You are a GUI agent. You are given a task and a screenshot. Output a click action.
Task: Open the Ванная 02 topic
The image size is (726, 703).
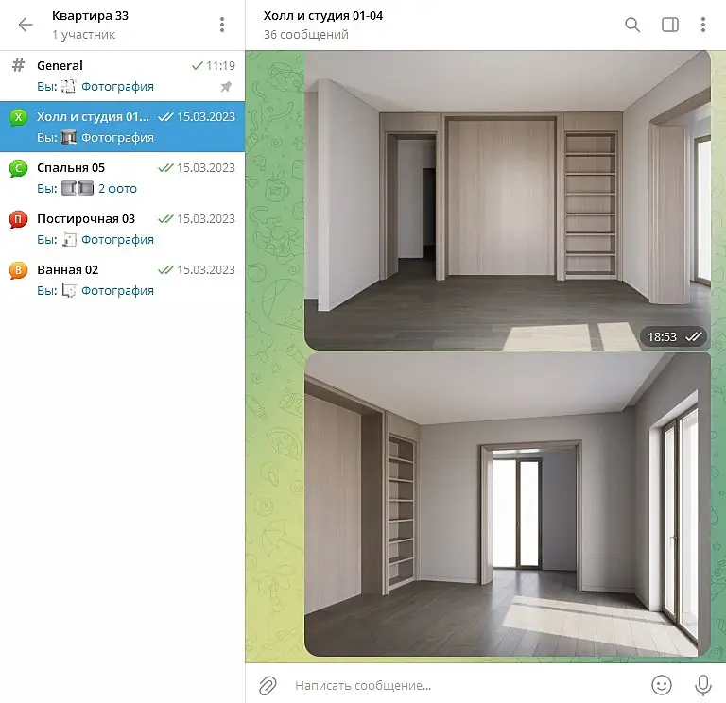click(x=122, y=280)
